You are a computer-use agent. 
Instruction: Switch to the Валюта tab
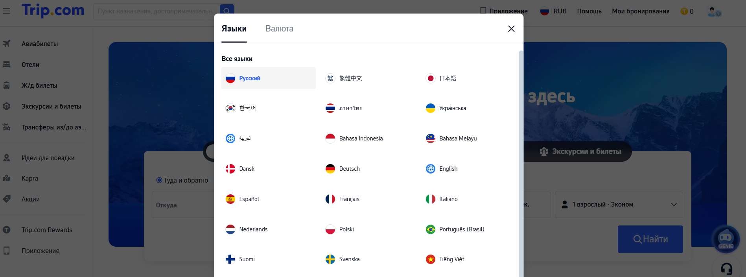pyautogui.click(x=279, y=29)
